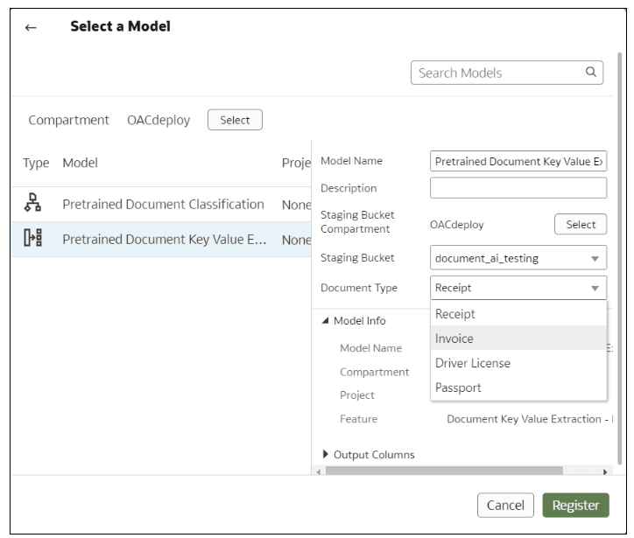Focus the Search Models field
This screenshot has height=538, width=634.
point(495,73)
